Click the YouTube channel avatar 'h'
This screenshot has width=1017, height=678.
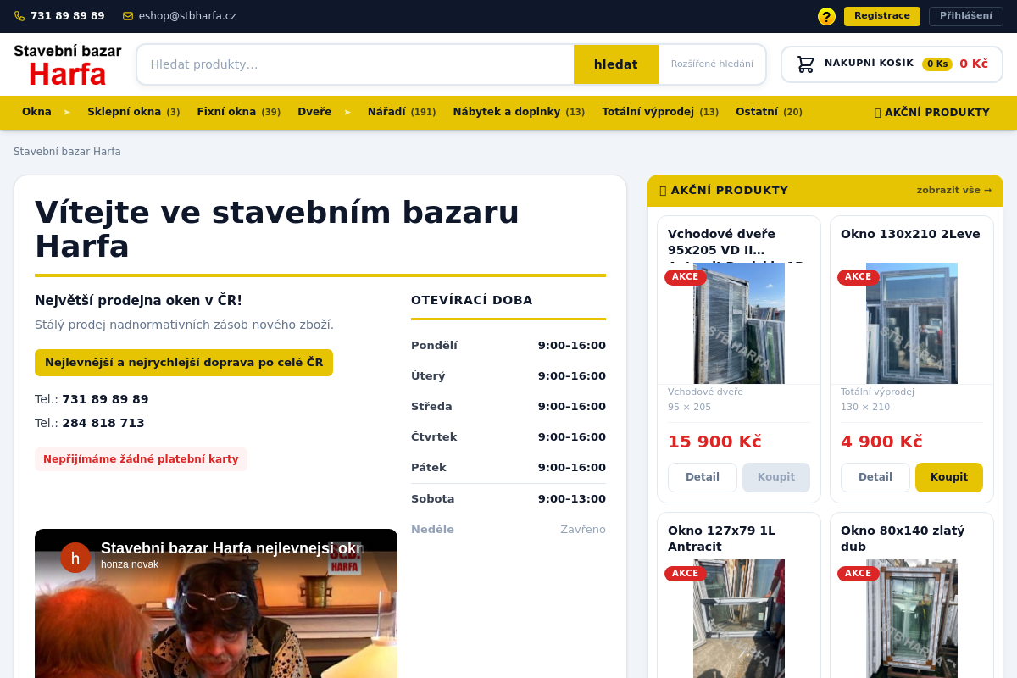point(75,558)
